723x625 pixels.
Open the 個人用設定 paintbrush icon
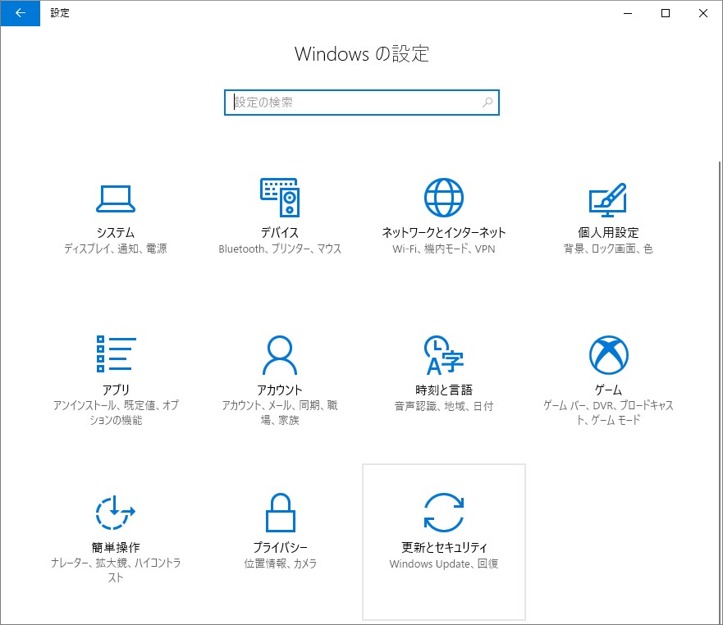click(x=608, y=199)
